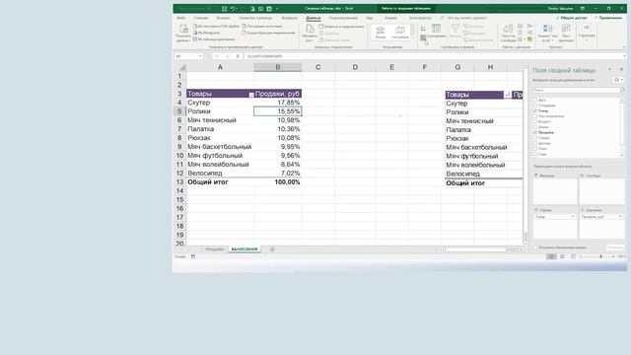Check the Возраст field checkbox
The width and height of the screenshot is (631, 355).
[535, 121]
